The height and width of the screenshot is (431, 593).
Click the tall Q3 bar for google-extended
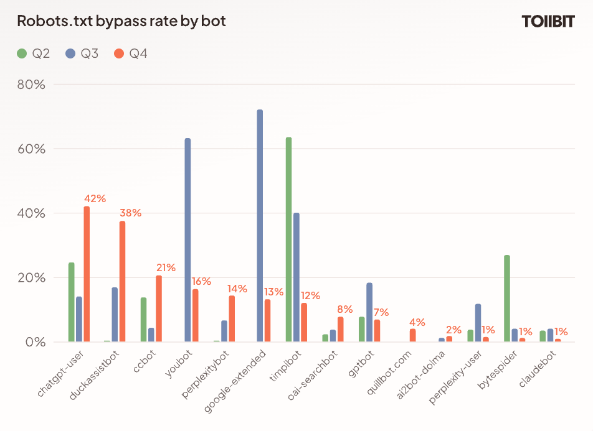[x=260, y=225]
